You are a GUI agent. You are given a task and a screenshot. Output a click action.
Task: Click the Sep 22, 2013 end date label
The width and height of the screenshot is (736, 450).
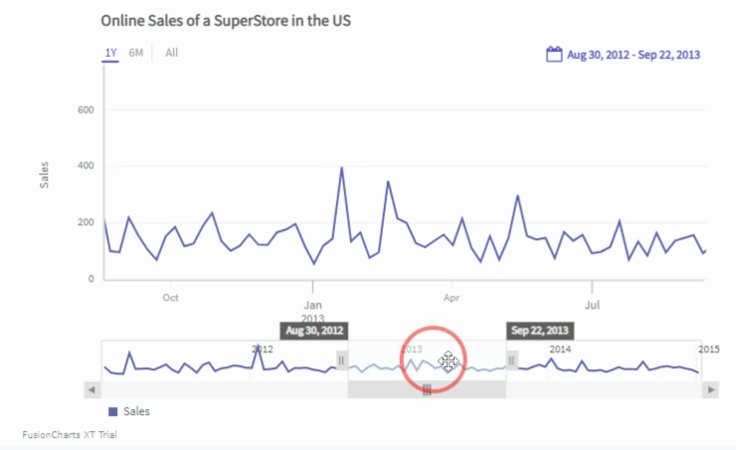click(540, 331)
